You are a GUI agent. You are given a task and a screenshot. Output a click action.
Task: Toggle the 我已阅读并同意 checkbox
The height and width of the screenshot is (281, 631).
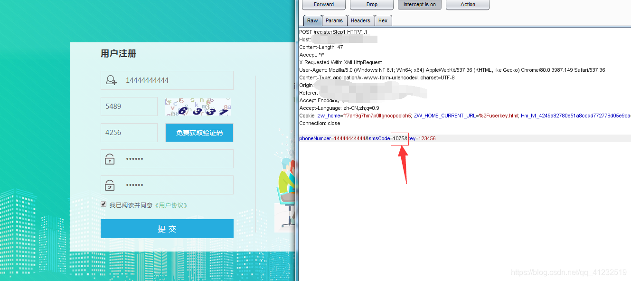104,204
